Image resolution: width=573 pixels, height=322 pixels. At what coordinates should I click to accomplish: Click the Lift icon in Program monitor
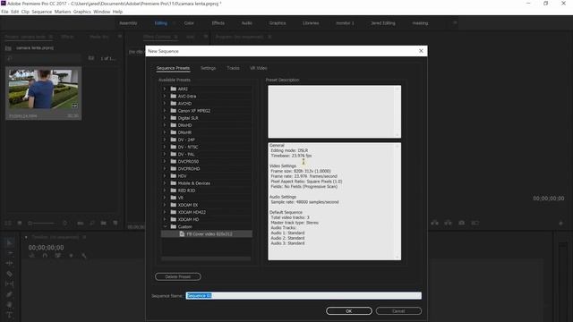point(435,223)
